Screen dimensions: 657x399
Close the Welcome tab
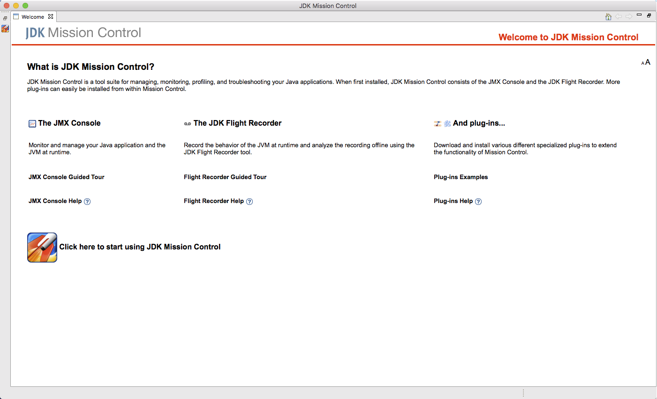[51, 16]
